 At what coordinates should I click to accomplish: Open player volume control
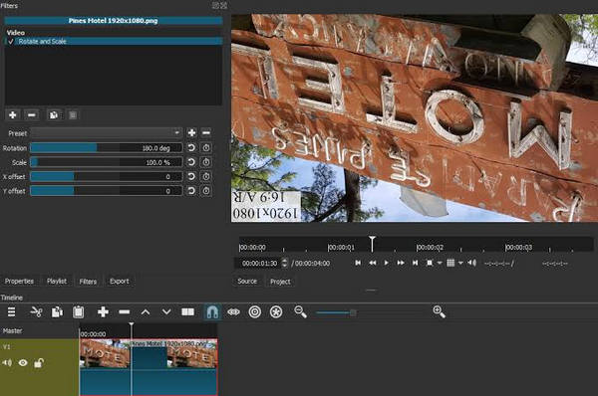coord(471,263)
